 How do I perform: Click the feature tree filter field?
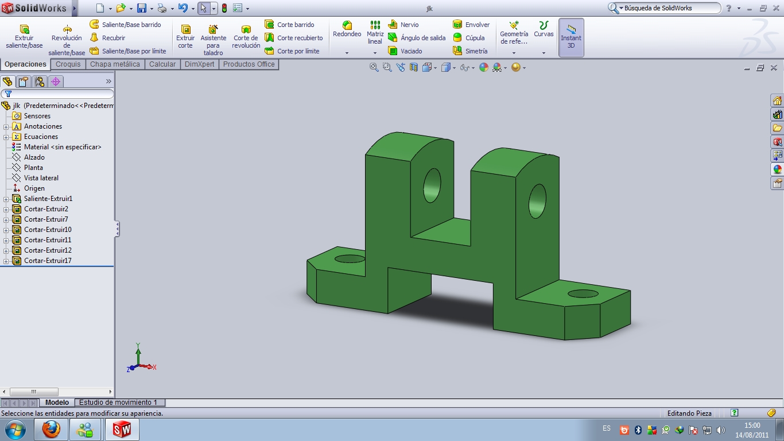[57, 94]
